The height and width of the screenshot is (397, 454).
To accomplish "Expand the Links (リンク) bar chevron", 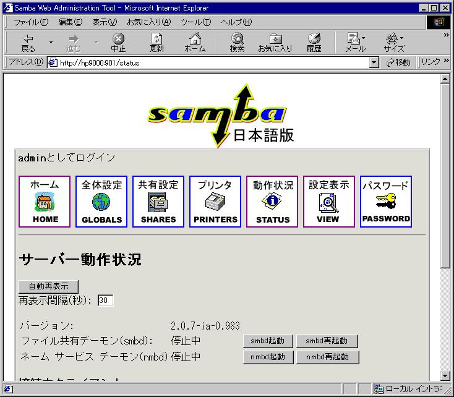I will (x=446, y=60).
